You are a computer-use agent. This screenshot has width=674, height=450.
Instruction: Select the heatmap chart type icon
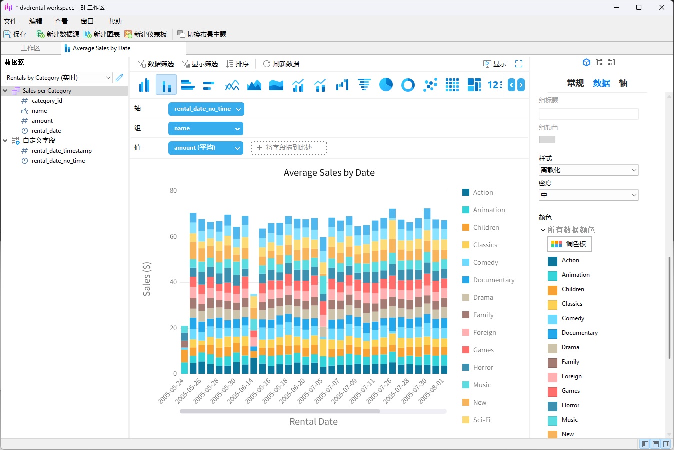tap(452, 85)
